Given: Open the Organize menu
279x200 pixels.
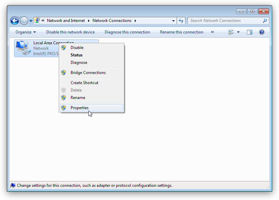Looking at the screenshot, I should click(x=26, y=32).
